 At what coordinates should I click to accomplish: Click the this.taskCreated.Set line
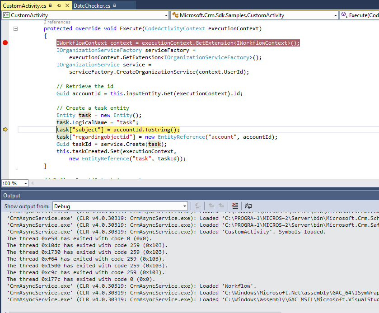(117, 152)
